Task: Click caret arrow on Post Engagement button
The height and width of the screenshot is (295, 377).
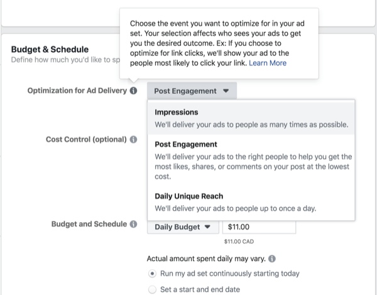Action: (226, 91)
